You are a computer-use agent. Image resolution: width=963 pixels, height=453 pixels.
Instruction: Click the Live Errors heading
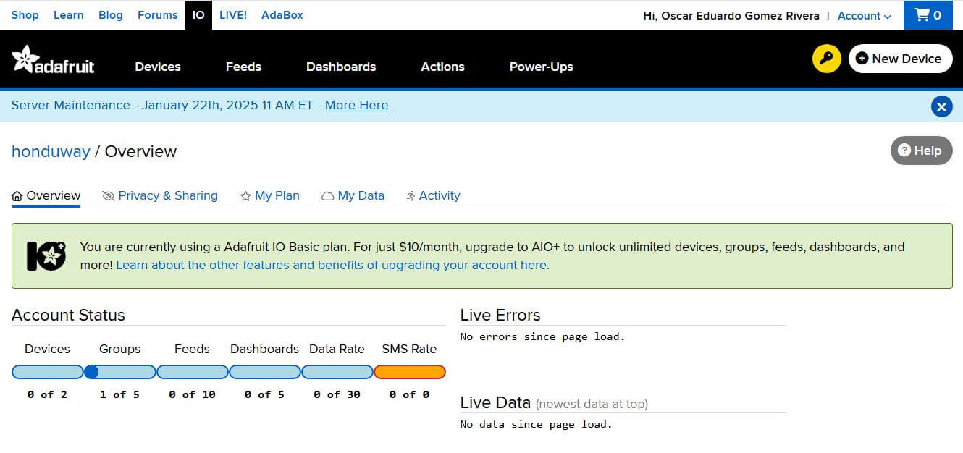tap(500, 315)
